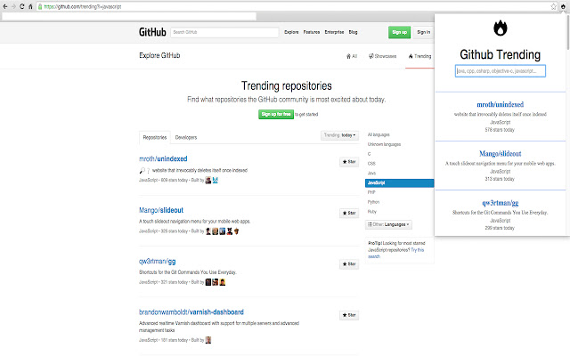The image size is (570, 356).
Task: Click the large flame logo in popup
Action: click(501, 28)
